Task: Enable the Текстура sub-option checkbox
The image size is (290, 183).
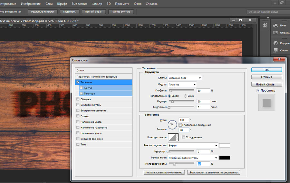Action: click(81, 93)
